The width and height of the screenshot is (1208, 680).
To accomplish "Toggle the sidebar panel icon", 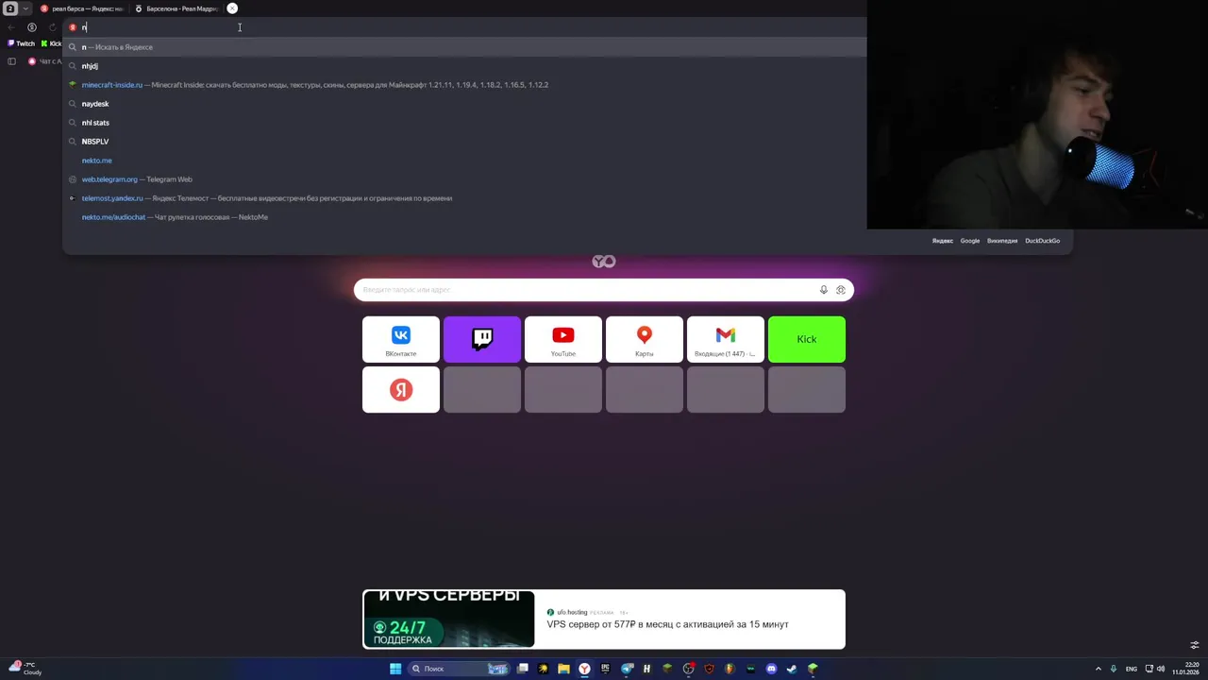I will pyautogui.click(x=11, y=61).
